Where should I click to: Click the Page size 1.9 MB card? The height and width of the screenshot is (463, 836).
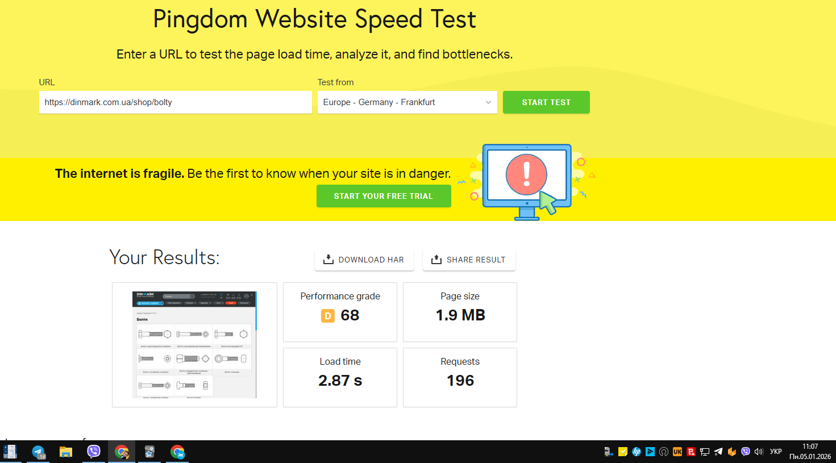coord(460,312)
